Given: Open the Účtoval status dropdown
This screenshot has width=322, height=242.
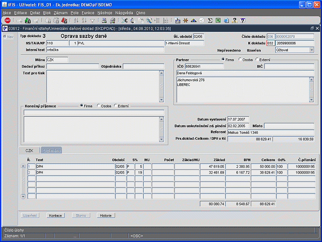Looking at the screenshot, I should coord(311,50).
